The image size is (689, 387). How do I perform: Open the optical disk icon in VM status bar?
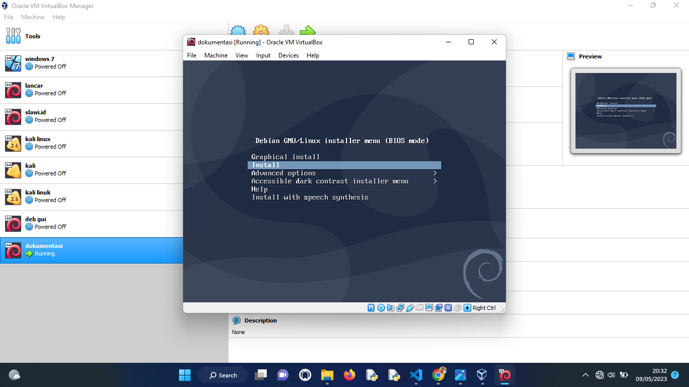(x=381, y=308)
